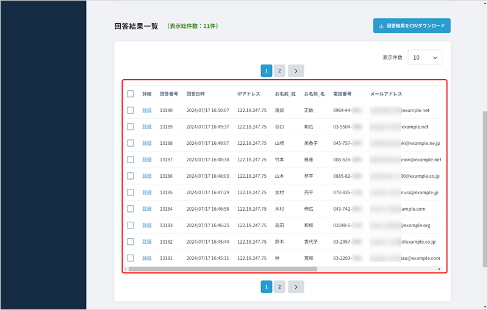Check the checkbox for response 13185
The width and height of the screenshot is (488, 310).
tap(131, 192)
